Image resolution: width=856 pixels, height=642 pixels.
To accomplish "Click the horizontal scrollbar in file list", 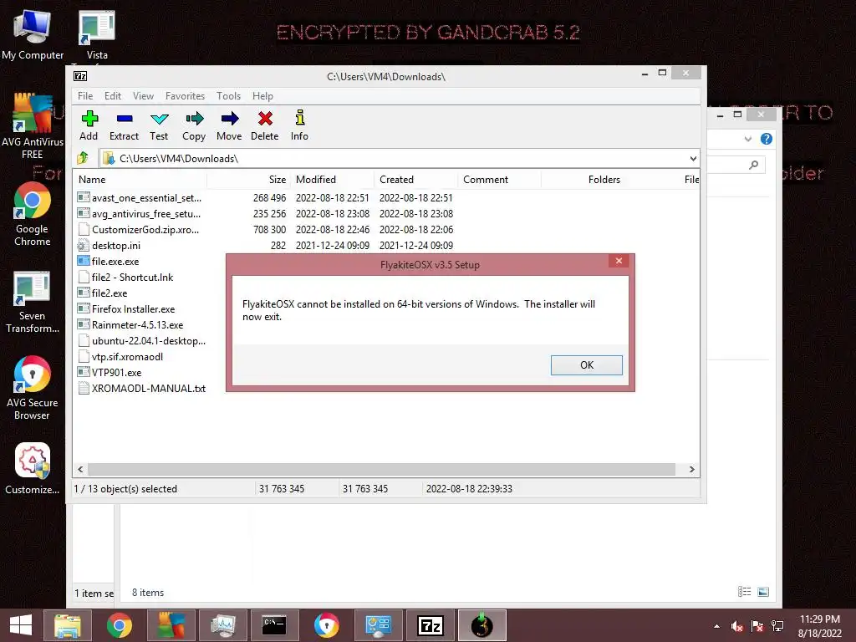I will [381, 470].
